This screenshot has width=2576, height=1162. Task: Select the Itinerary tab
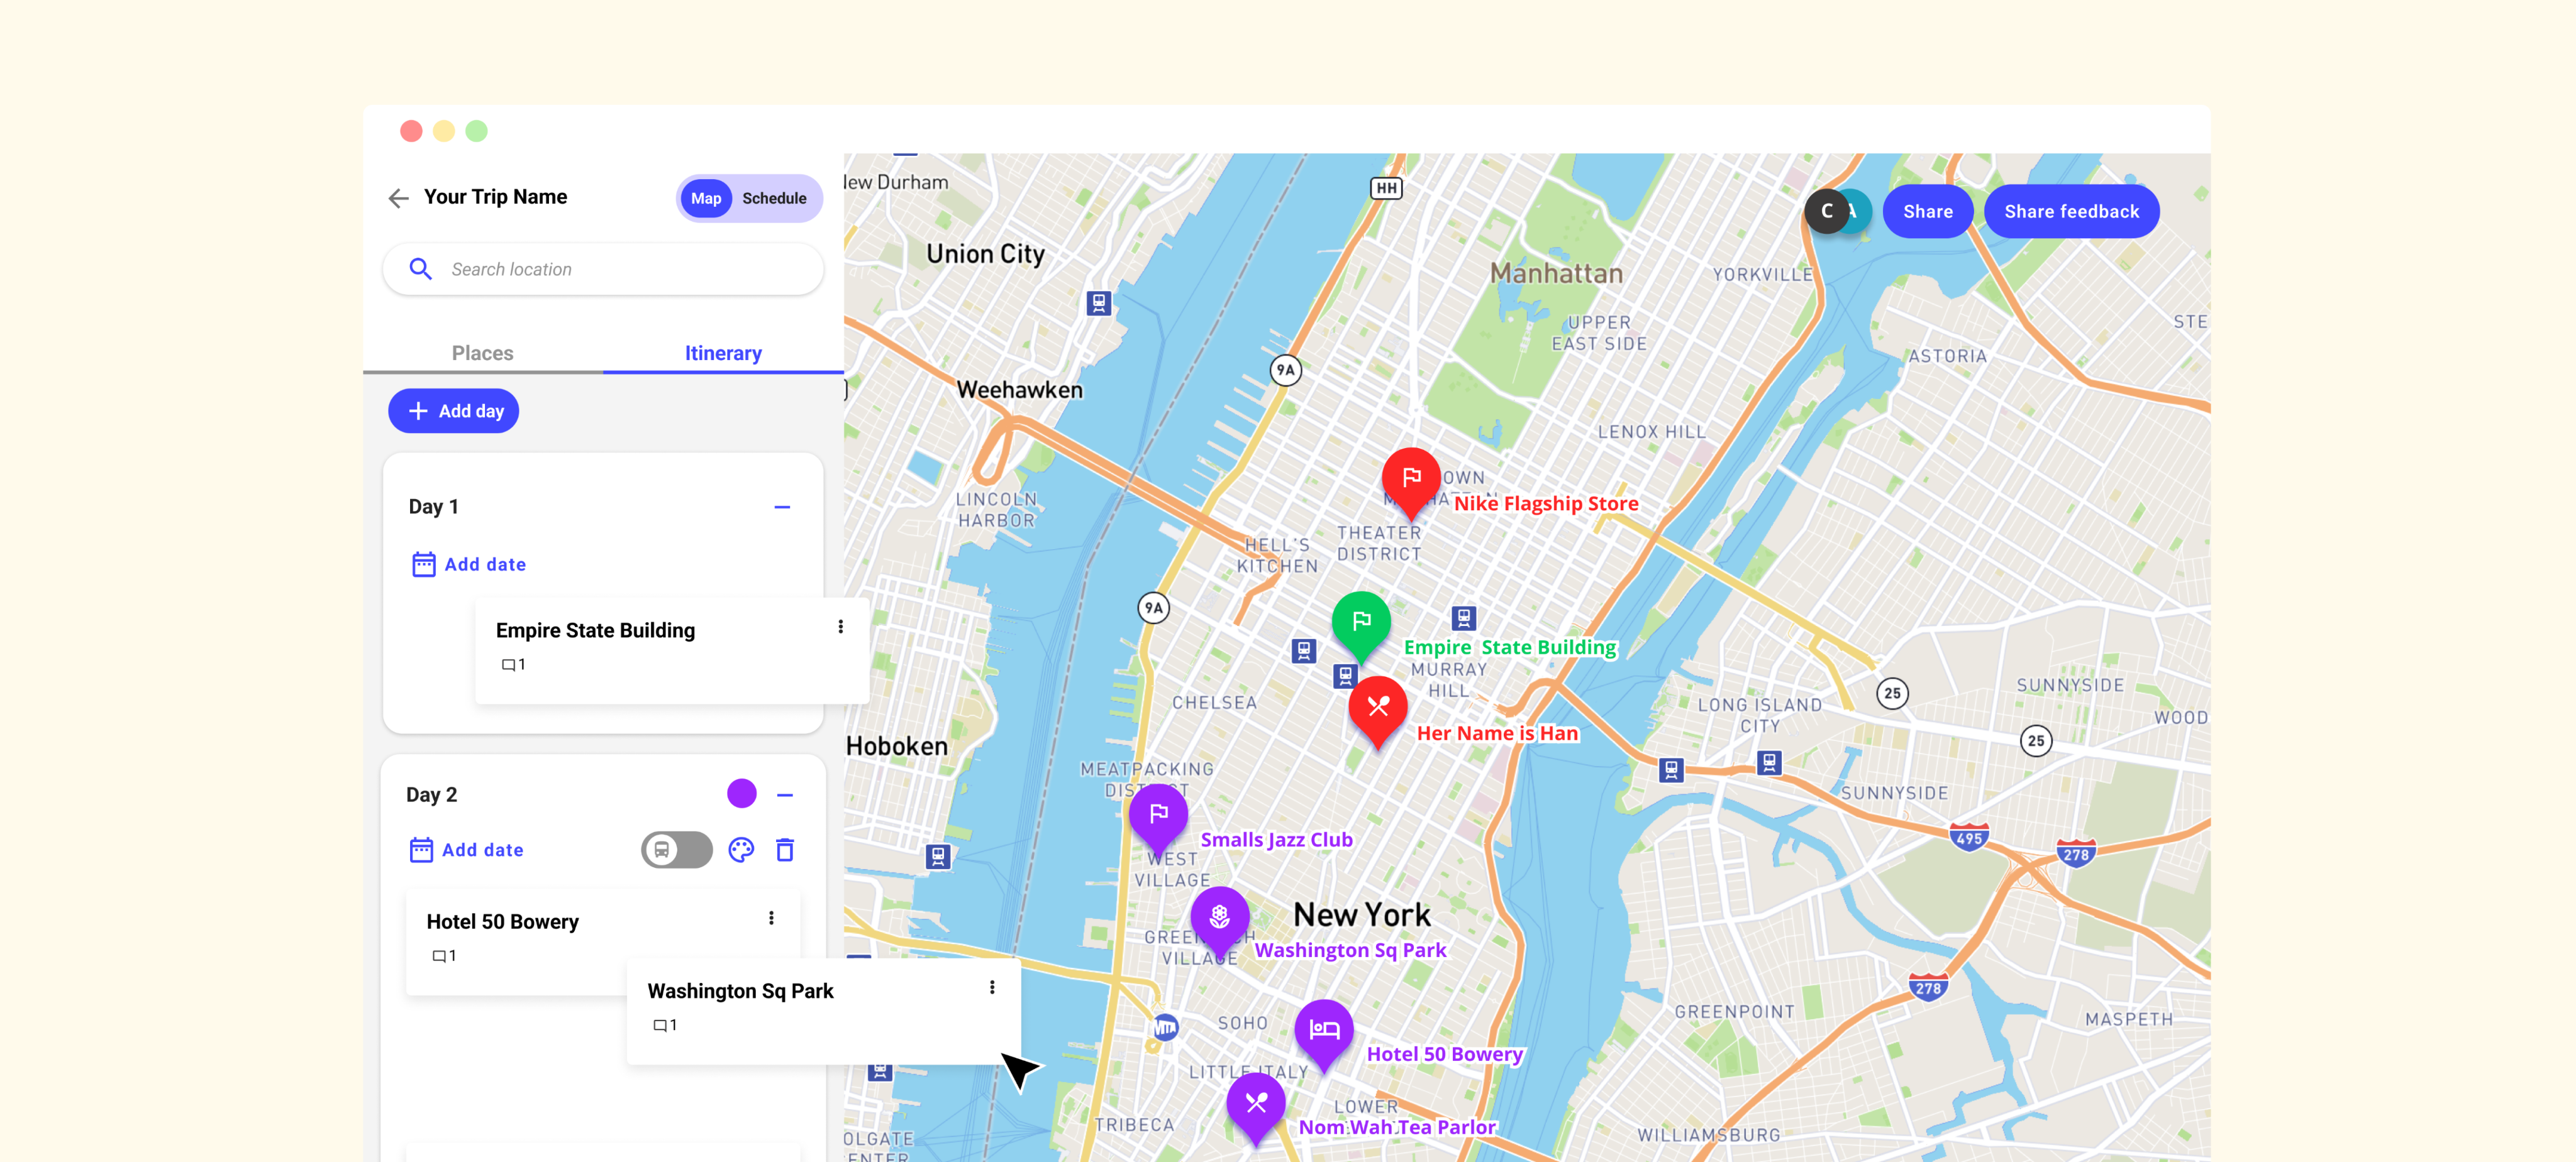(722, 353)
